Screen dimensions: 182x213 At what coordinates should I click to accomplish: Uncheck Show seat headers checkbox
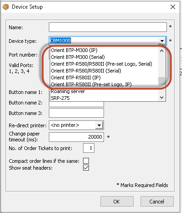click(86, 168)
